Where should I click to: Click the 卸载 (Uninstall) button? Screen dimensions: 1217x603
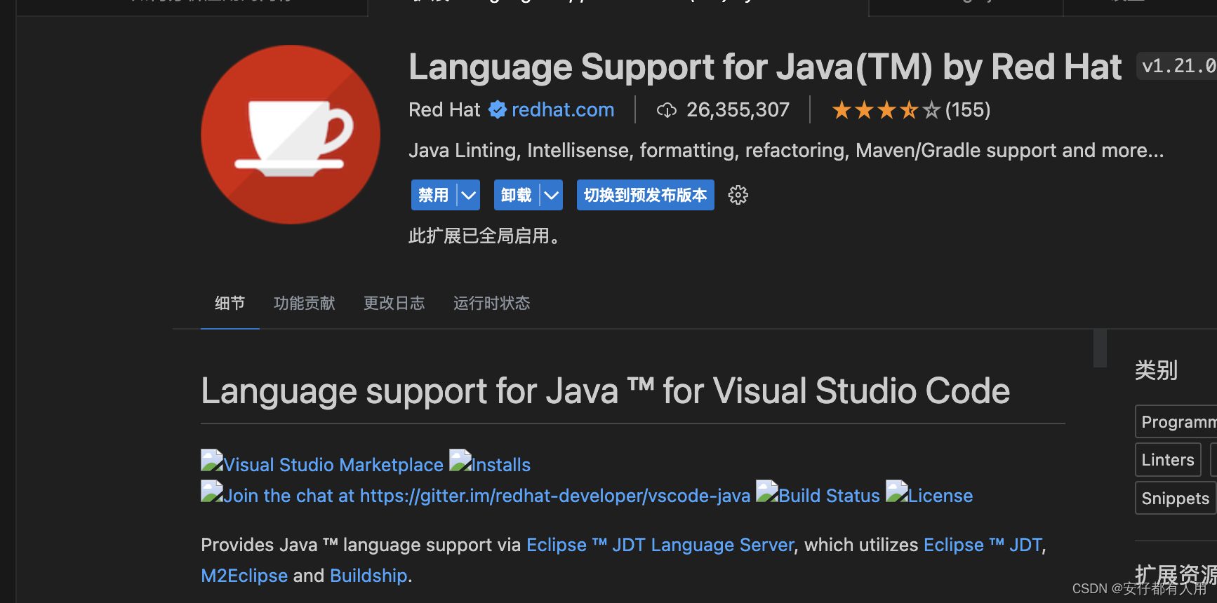(517, 195)
